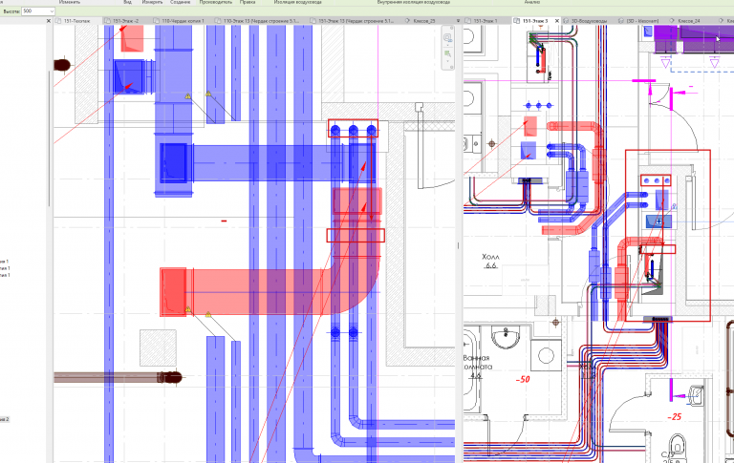Select the brown pipe at lower left
Image resolution: width=734 pixels, height=463 pixels.
[x=117, y=377]
